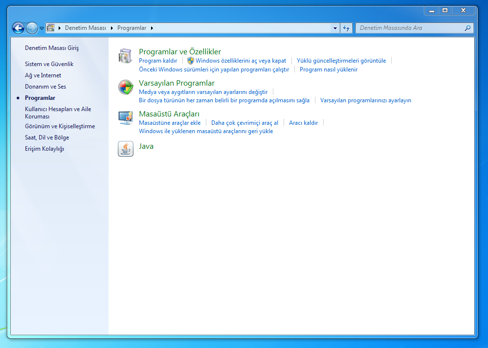Open the Programlar ve Özellikler heading
The width and height of the screenshot is (488, 348).
pos(180,52)
